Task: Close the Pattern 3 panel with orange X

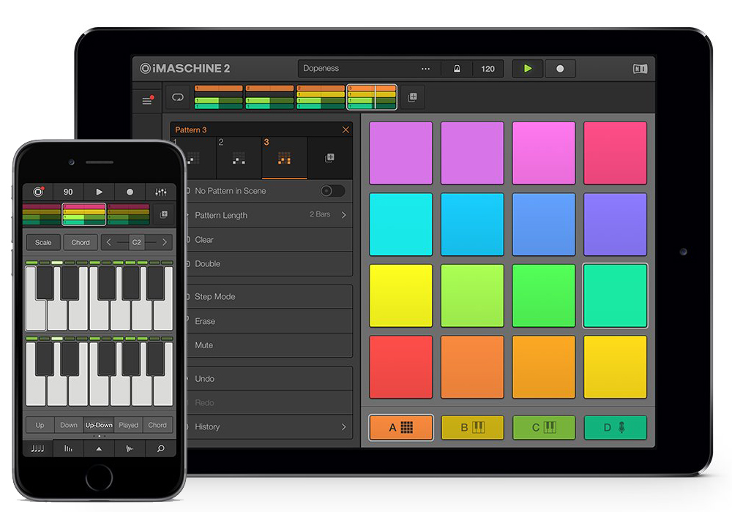Action: (346, 129)
